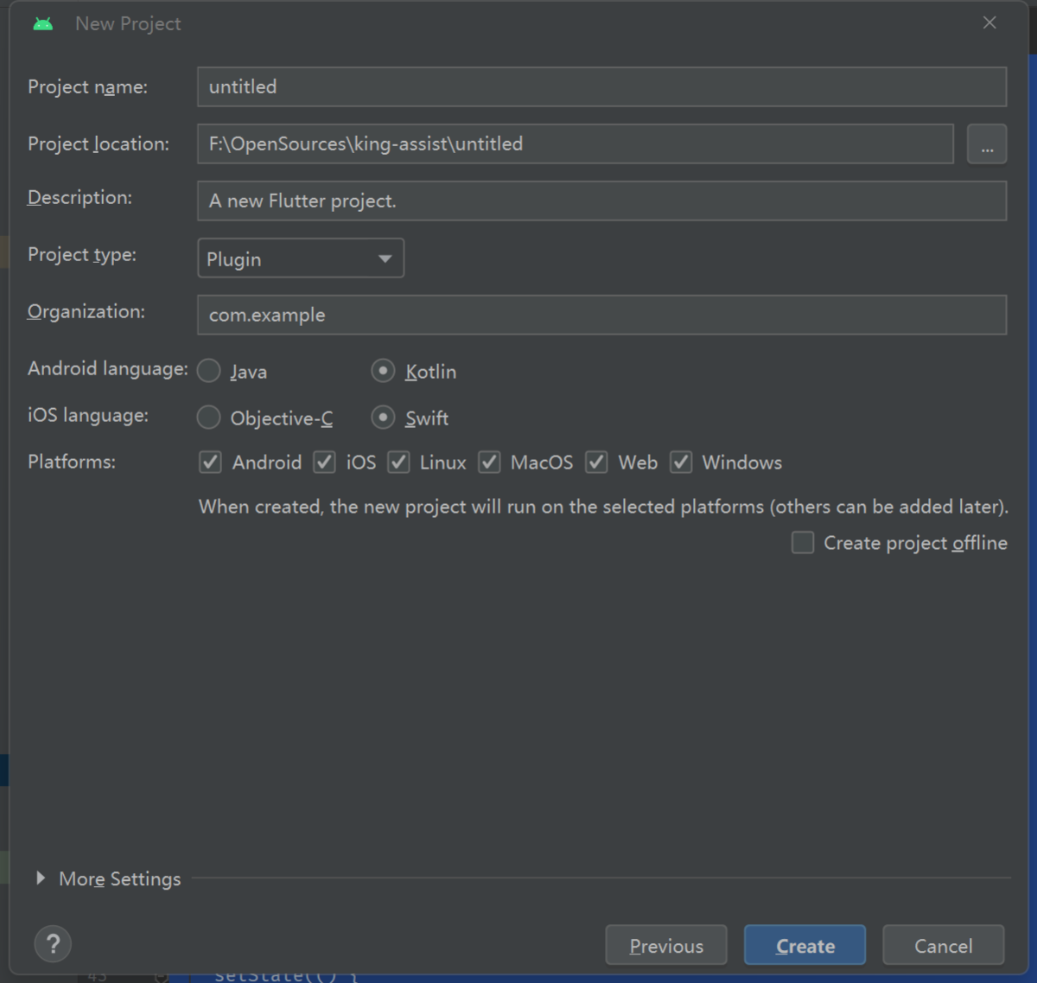Disable the Windows platform checkbox
The image size is (1037, 983).
[x=681, y=463]
